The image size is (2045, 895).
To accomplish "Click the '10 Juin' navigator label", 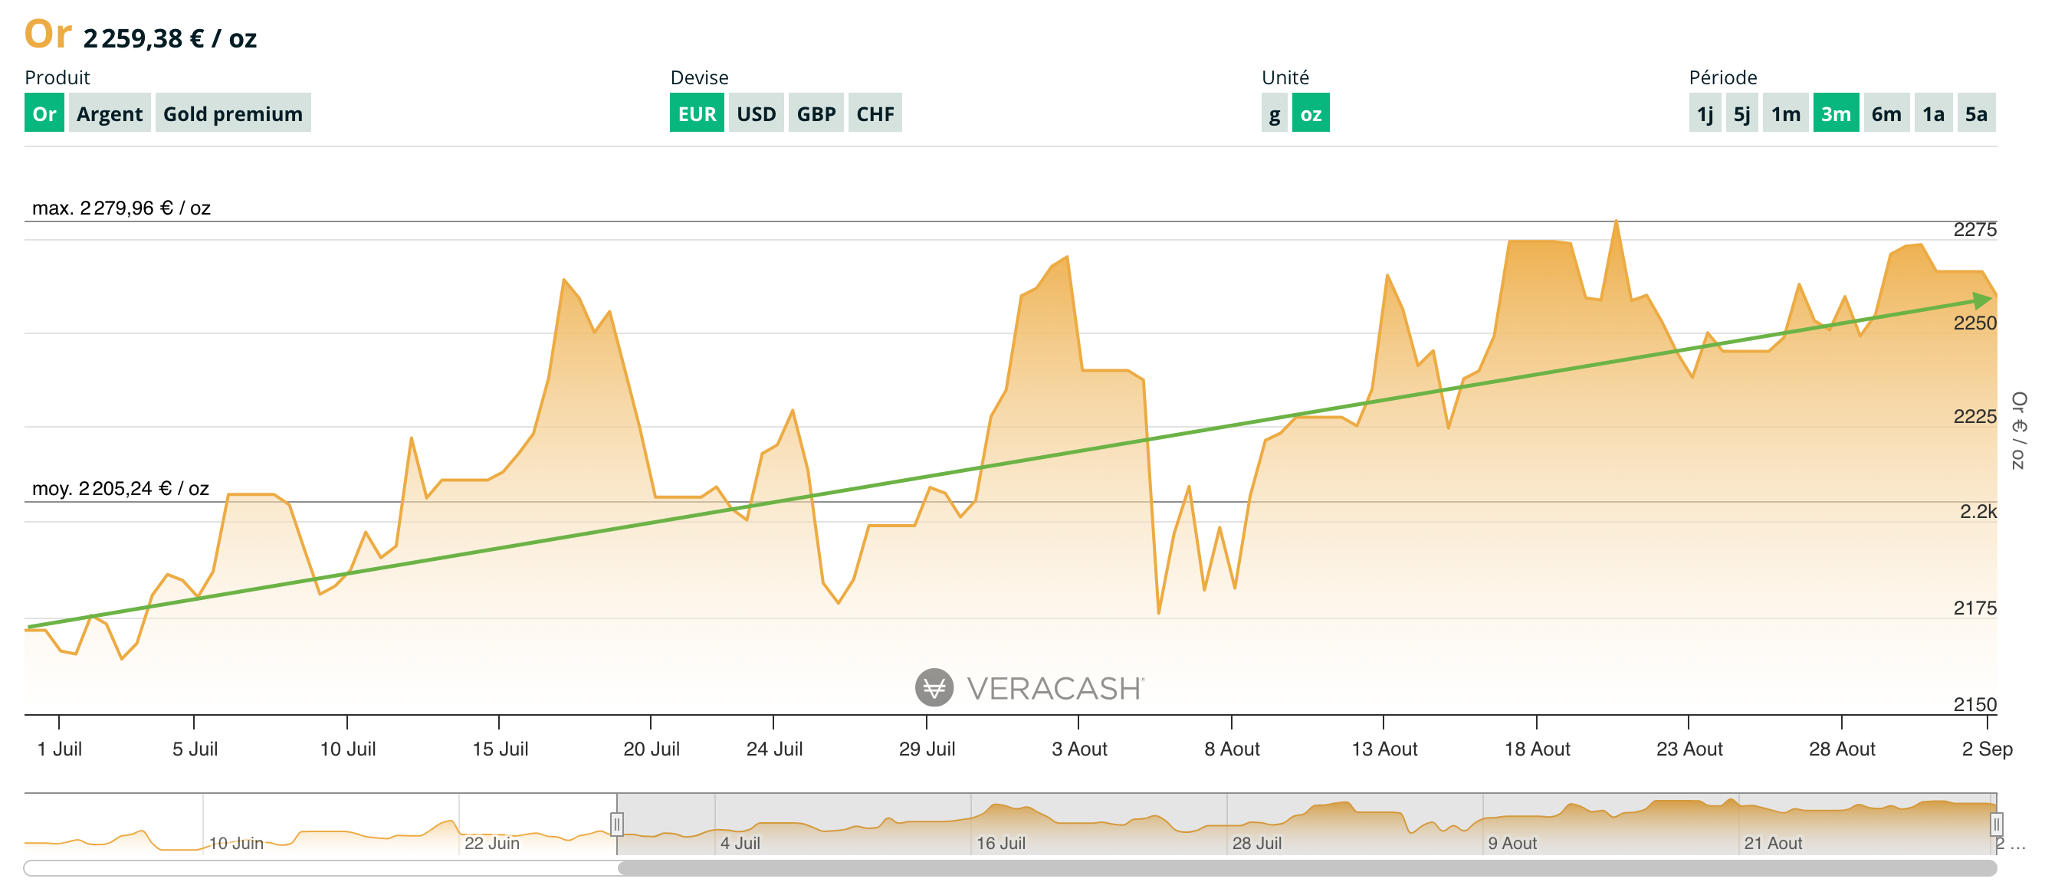I will [236, 843].
